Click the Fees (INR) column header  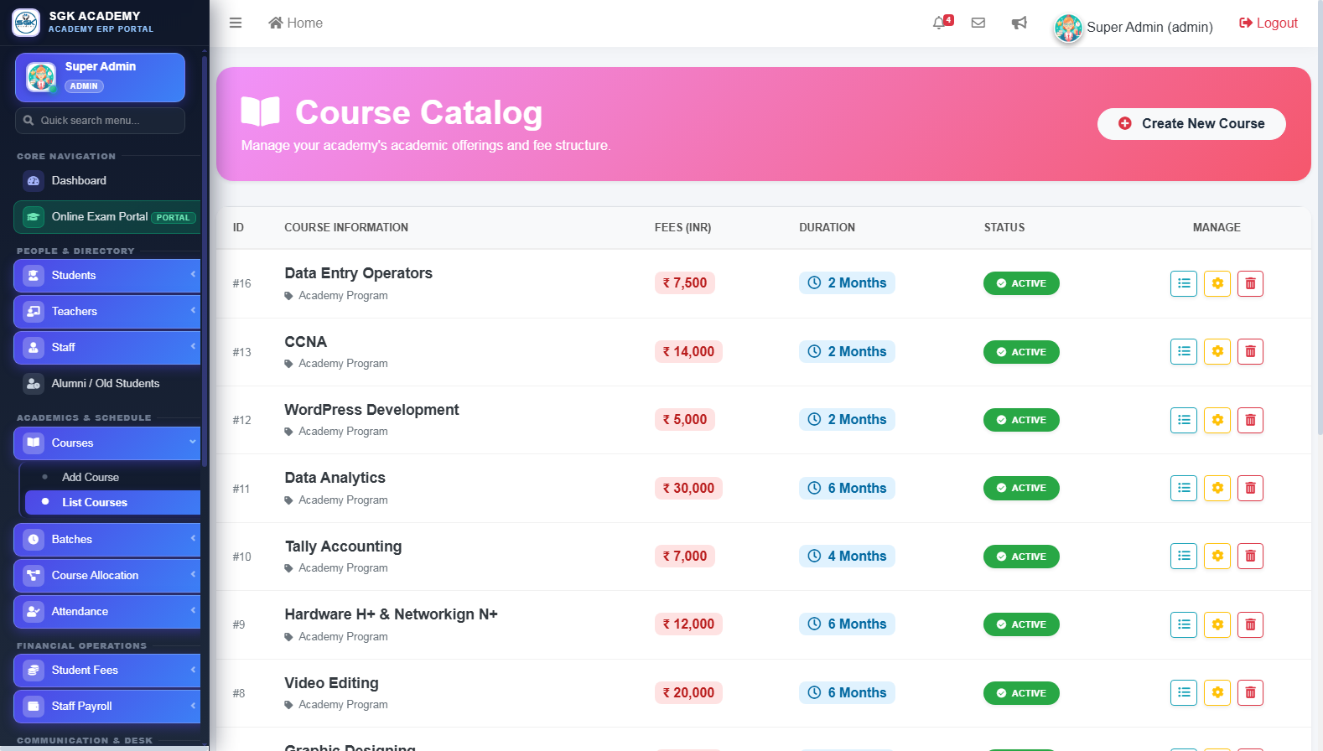[682, 227]
